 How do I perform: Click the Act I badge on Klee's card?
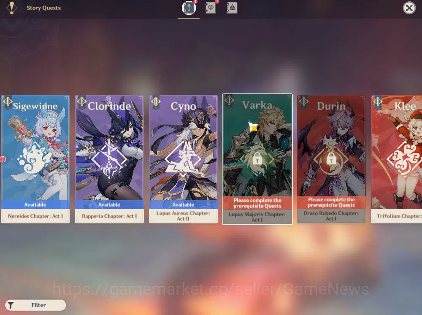(378, 102)
